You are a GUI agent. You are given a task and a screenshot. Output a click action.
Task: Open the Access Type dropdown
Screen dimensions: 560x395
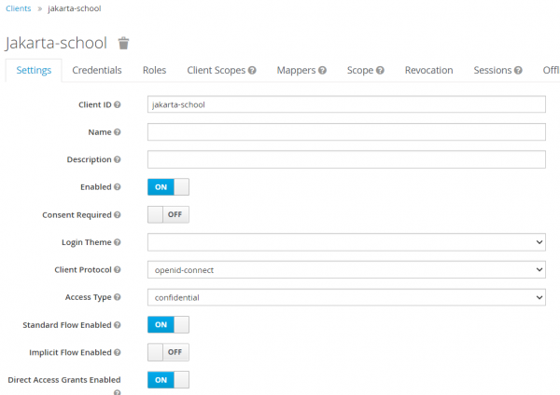[x=346, y=297]
